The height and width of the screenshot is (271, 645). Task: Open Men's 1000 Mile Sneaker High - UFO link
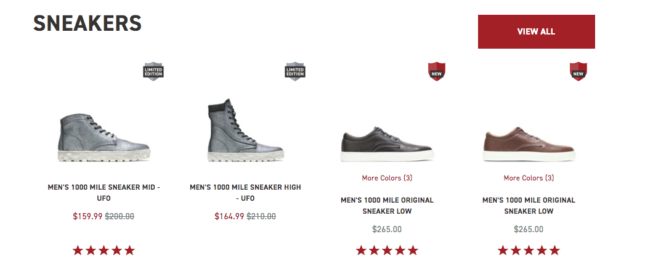(x=246, y=192)
